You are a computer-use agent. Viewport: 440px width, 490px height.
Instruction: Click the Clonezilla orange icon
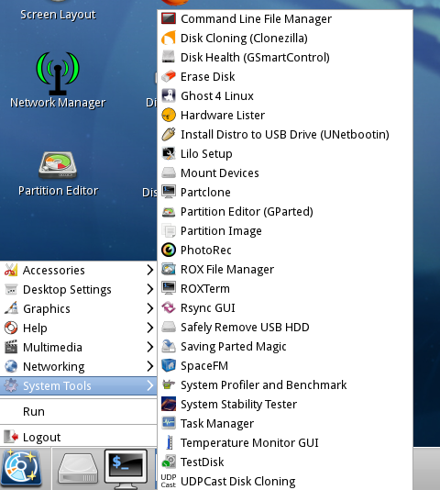click(x=169, y=39)
